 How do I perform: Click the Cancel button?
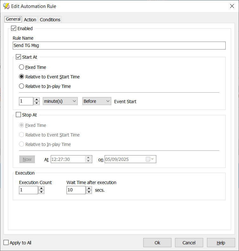tap(189, 243)
